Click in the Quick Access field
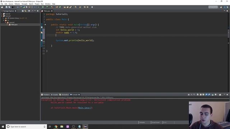Screen dimensions: 230x129 (x=213, y=7)
